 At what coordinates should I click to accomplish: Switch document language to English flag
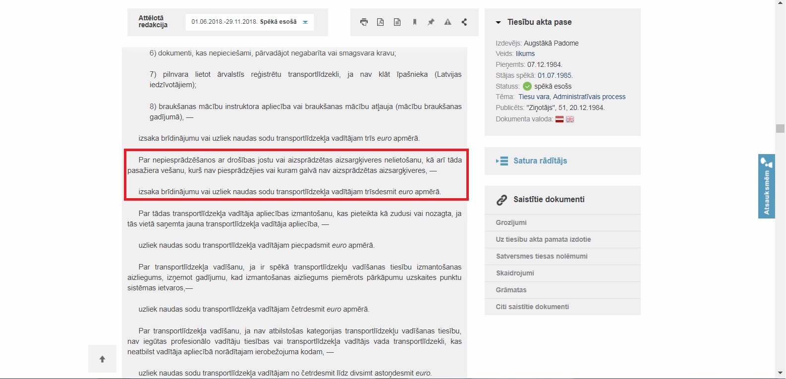point(570,119)
